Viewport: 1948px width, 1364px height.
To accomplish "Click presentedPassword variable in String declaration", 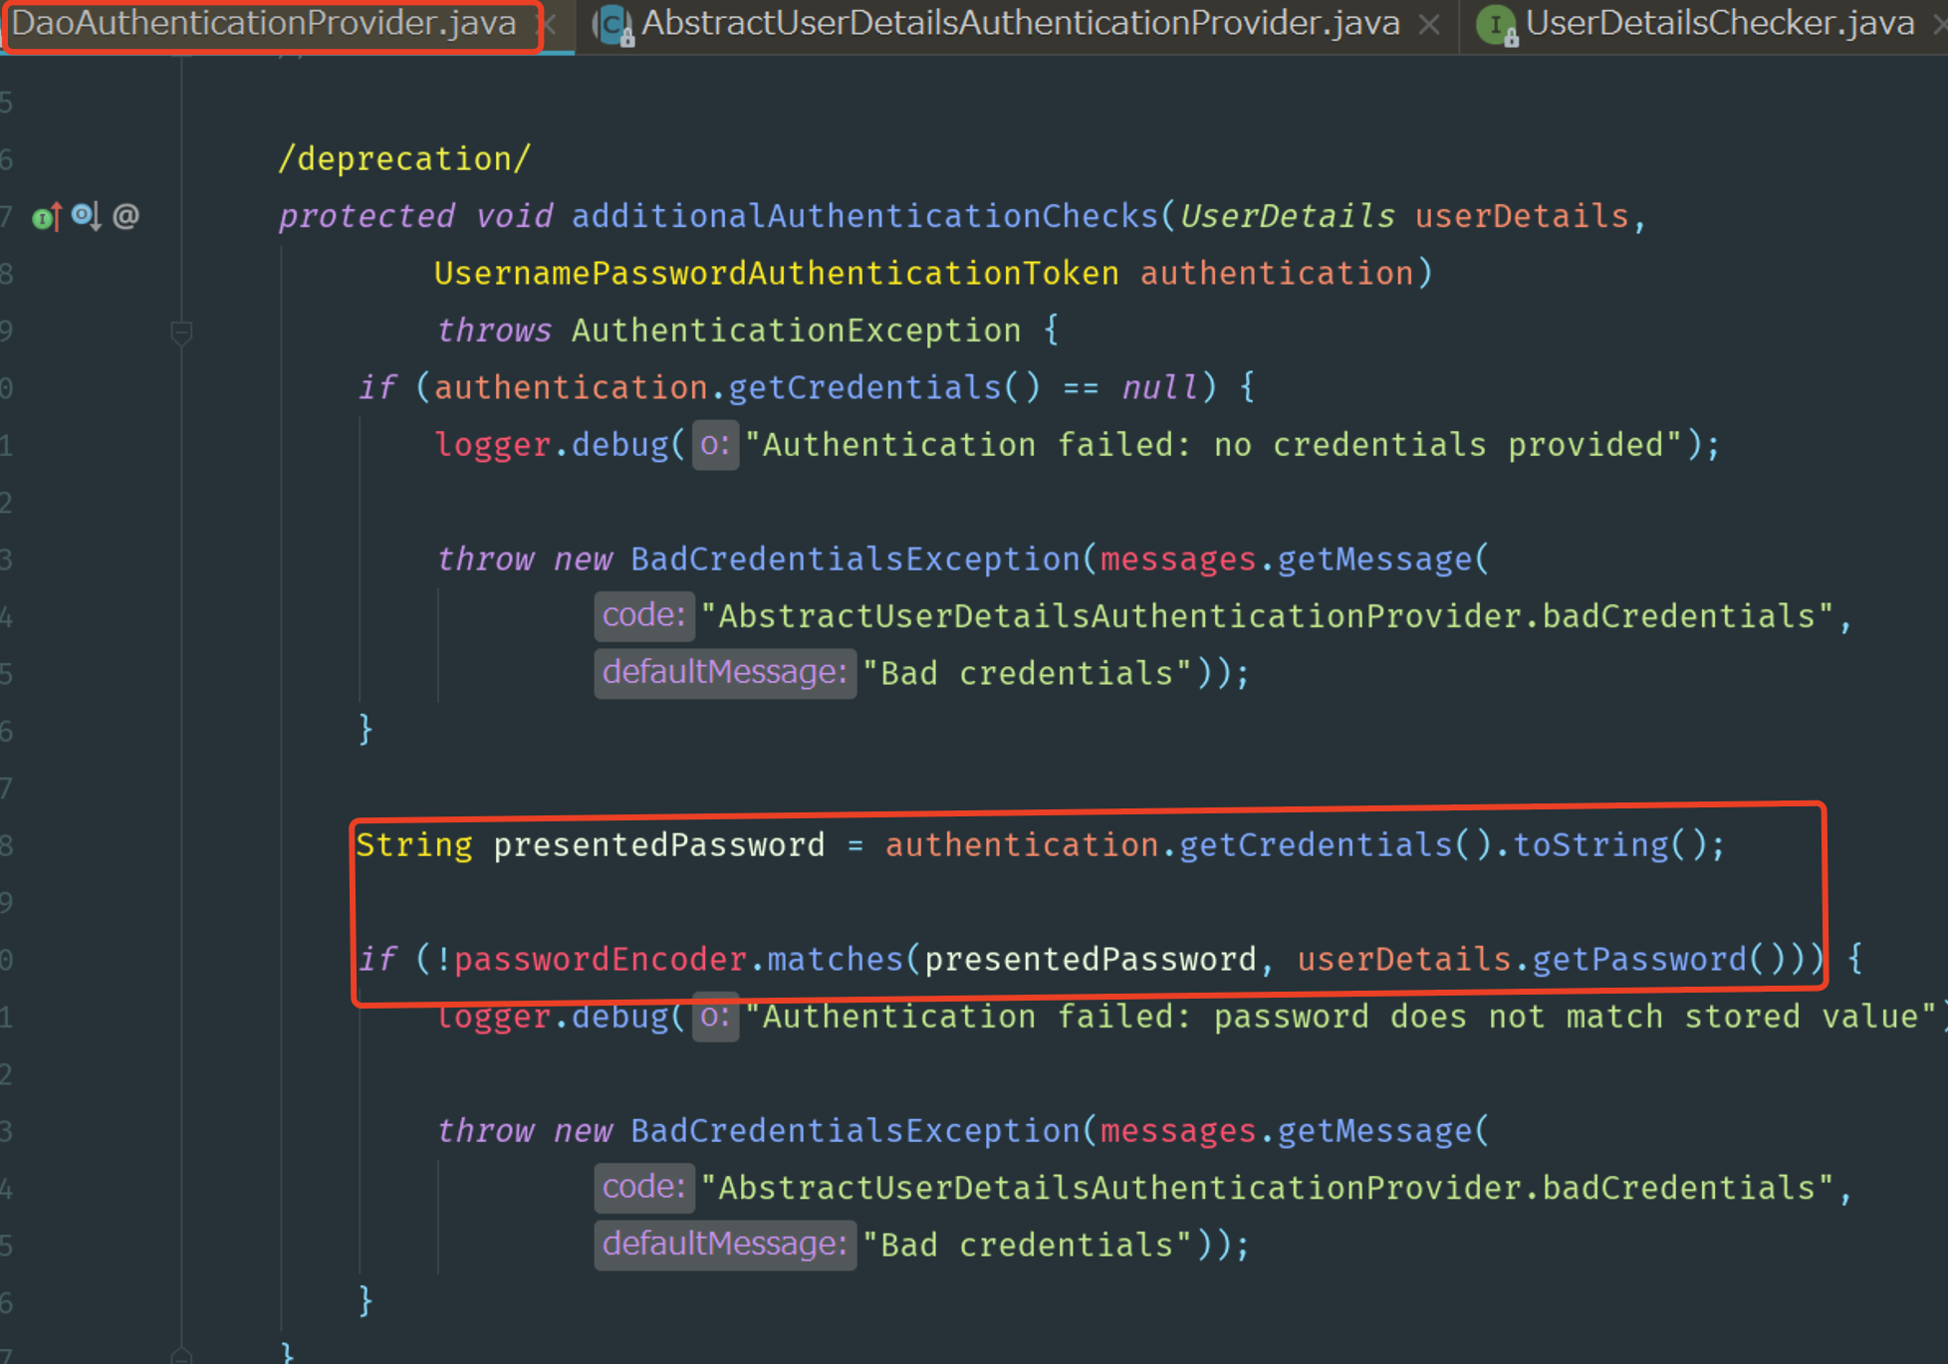I will point(658,845).
